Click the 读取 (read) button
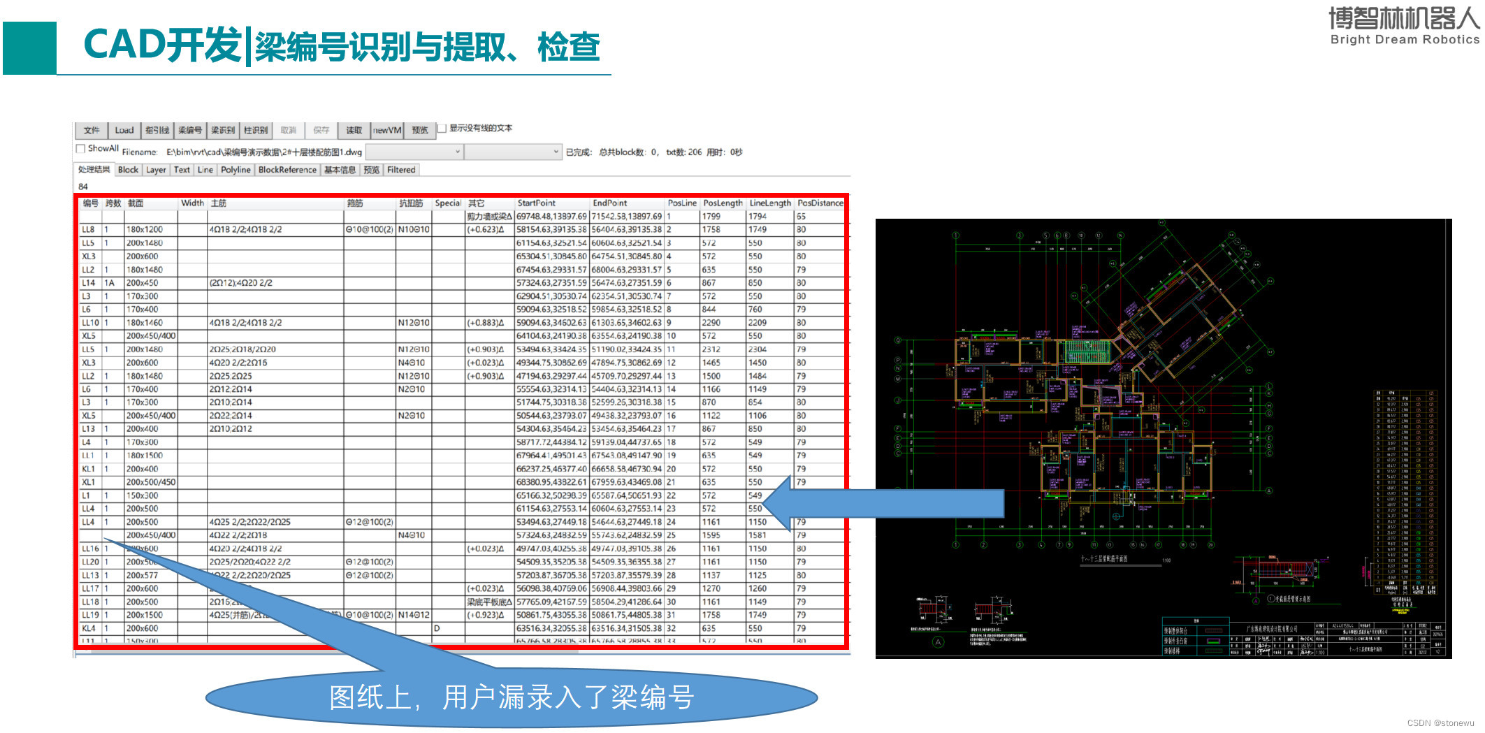Image resolution: width=1485 pixels, height=733 pixels. pyautogui.click(x=353, y=130)
